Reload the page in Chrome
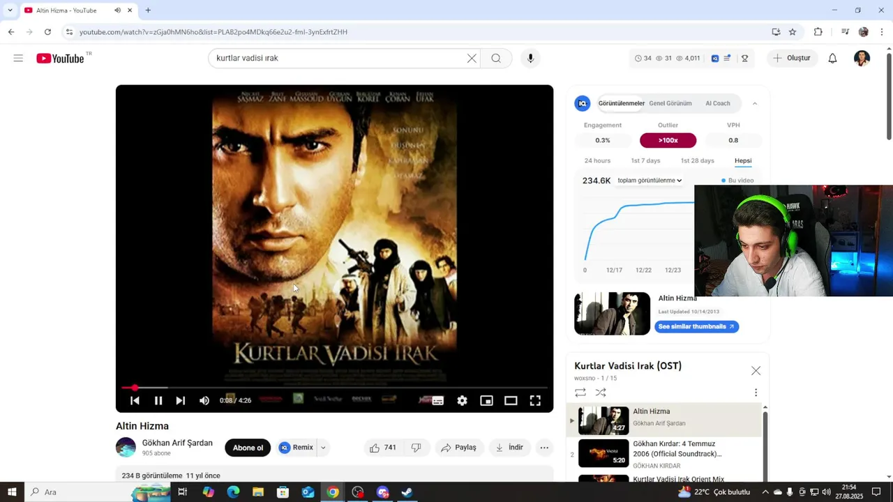Viewport: 893px width, 502px height. tap(47, 32)
